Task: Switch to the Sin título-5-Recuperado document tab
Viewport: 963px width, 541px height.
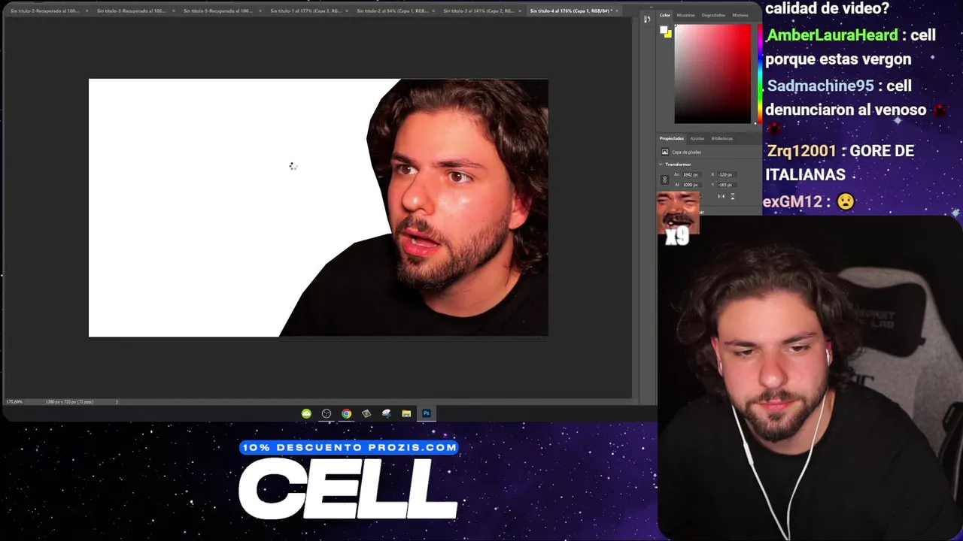Action: [x=217, y=11]
